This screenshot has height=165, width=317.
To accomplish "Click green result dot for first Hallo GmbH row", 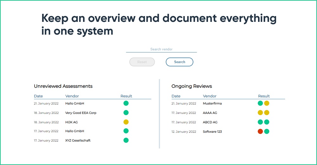I will click(126, 103).
